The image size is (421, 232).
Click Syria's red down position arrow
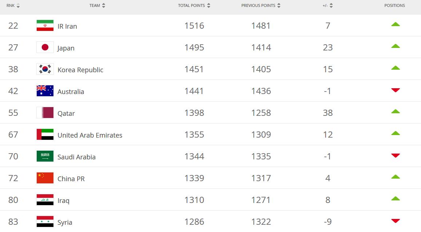(395, 221)
